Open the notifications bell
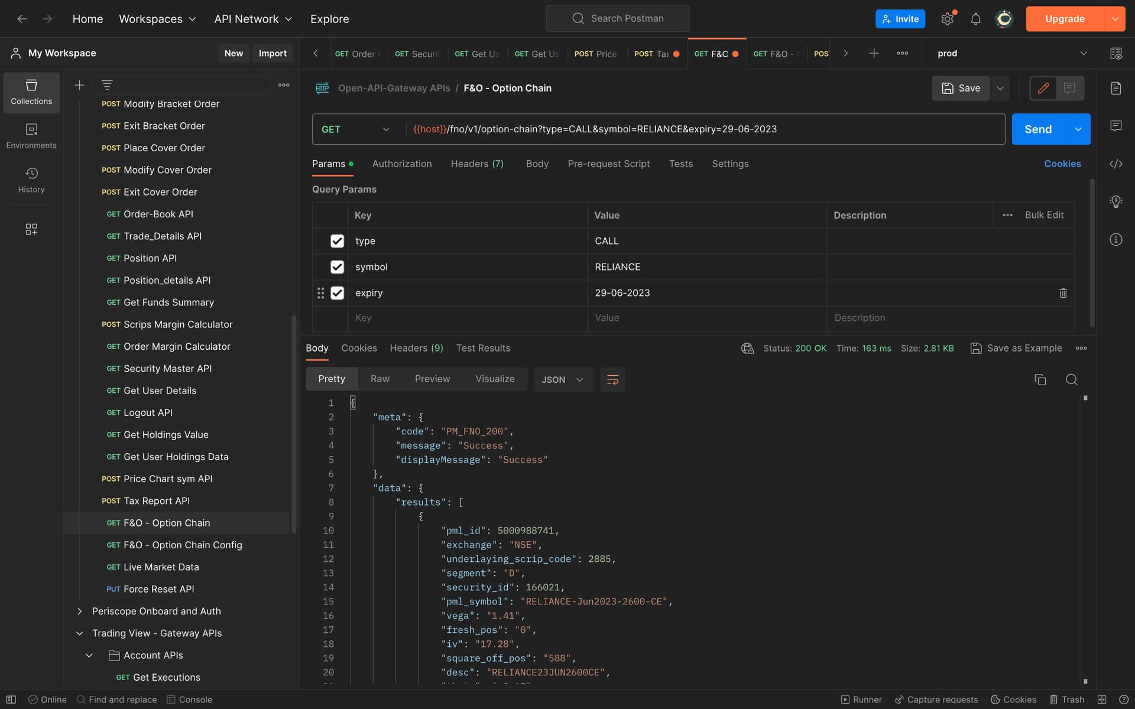 (x=975, y=19)
